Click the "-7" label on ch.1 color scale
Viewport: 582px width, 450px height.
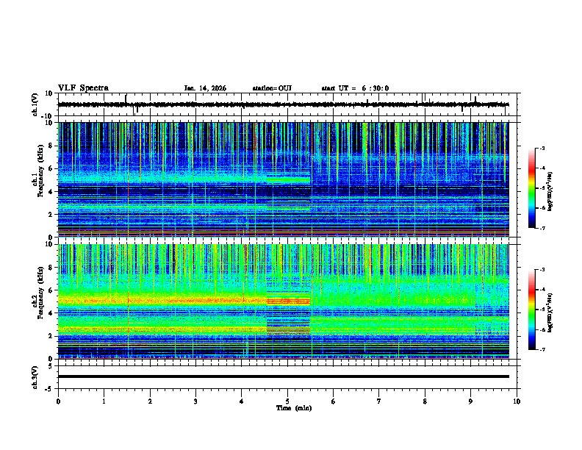click(x=542, y=228)
